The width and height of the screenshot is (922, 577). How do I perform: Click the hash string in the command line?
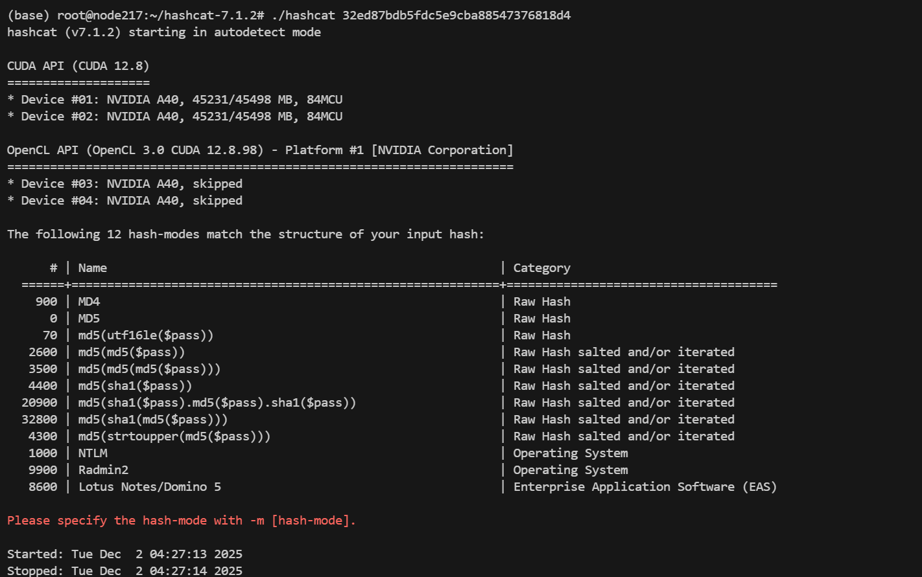pos(456,15)
